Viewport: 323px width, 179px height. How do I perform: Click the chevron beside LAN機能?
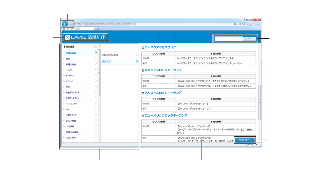point(96,126)
